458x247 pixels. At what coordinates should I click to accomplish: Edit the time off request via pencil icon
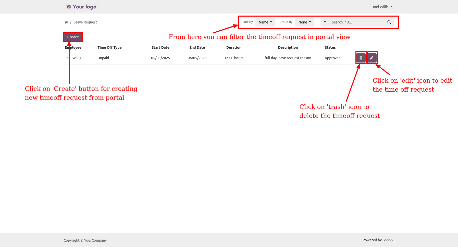(372, 58)
